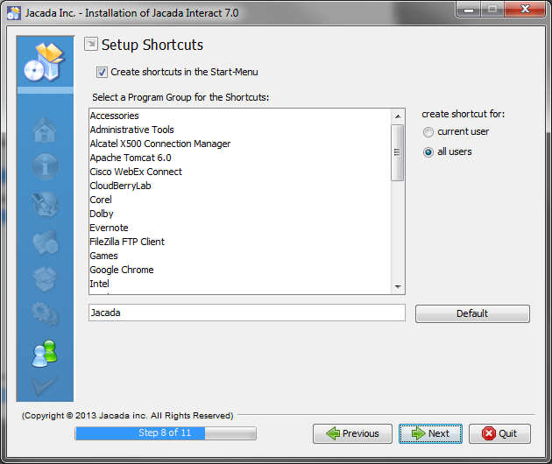
Task: Click the globe-with-pen license step icon
Action: (46, 204)
